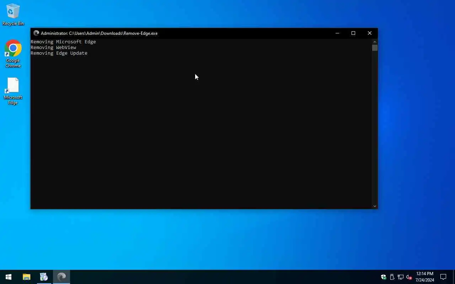Click the Administrator Remove-Edge.exe title text
This screenshot has width=455, height=284.
pyautogui.click(x=99, y=33)
